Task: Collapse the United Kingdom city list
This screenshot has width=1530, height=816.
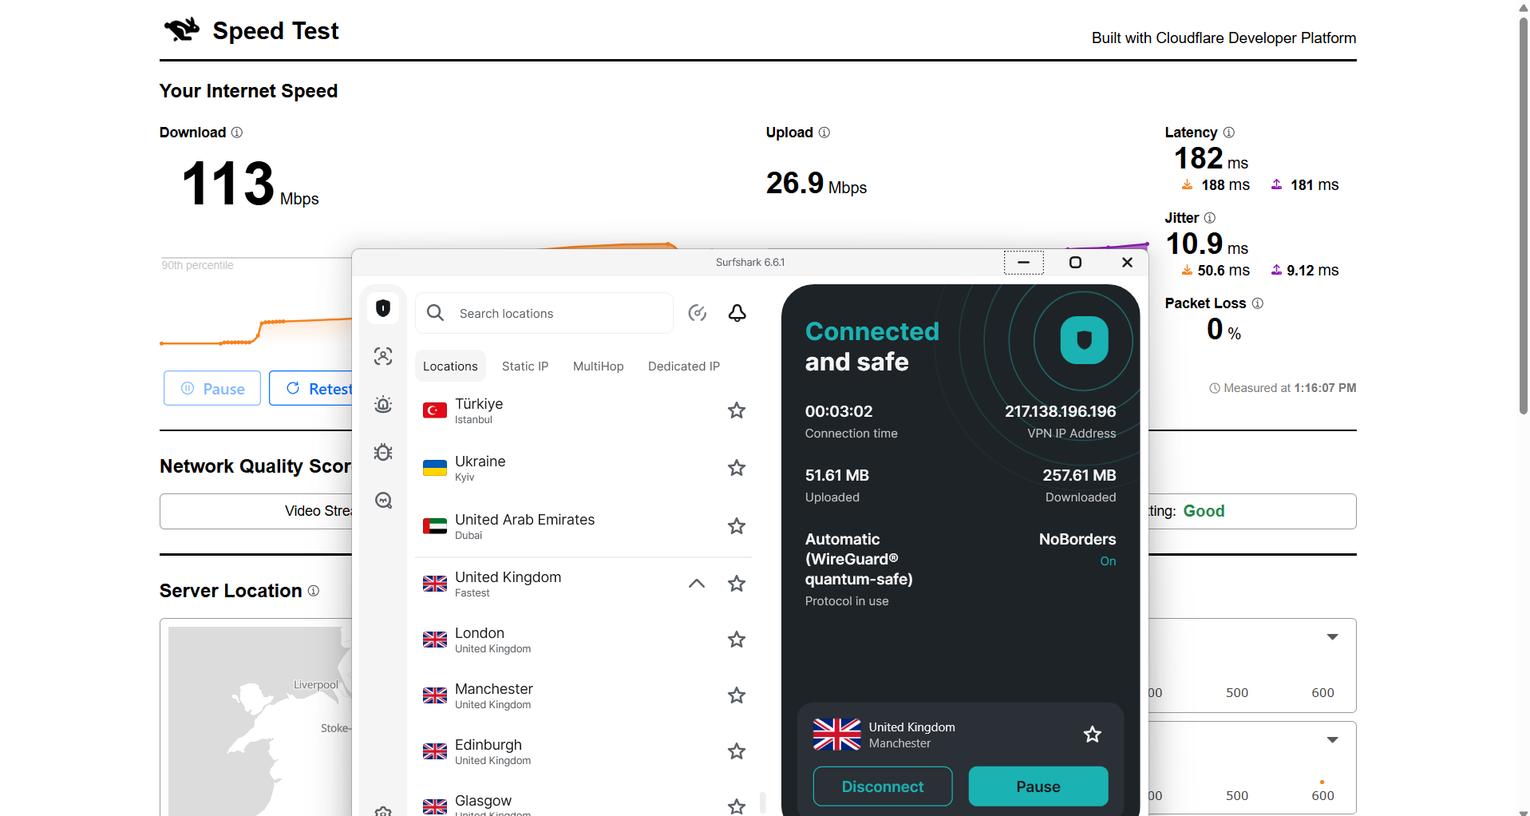Action: point(696,584)
